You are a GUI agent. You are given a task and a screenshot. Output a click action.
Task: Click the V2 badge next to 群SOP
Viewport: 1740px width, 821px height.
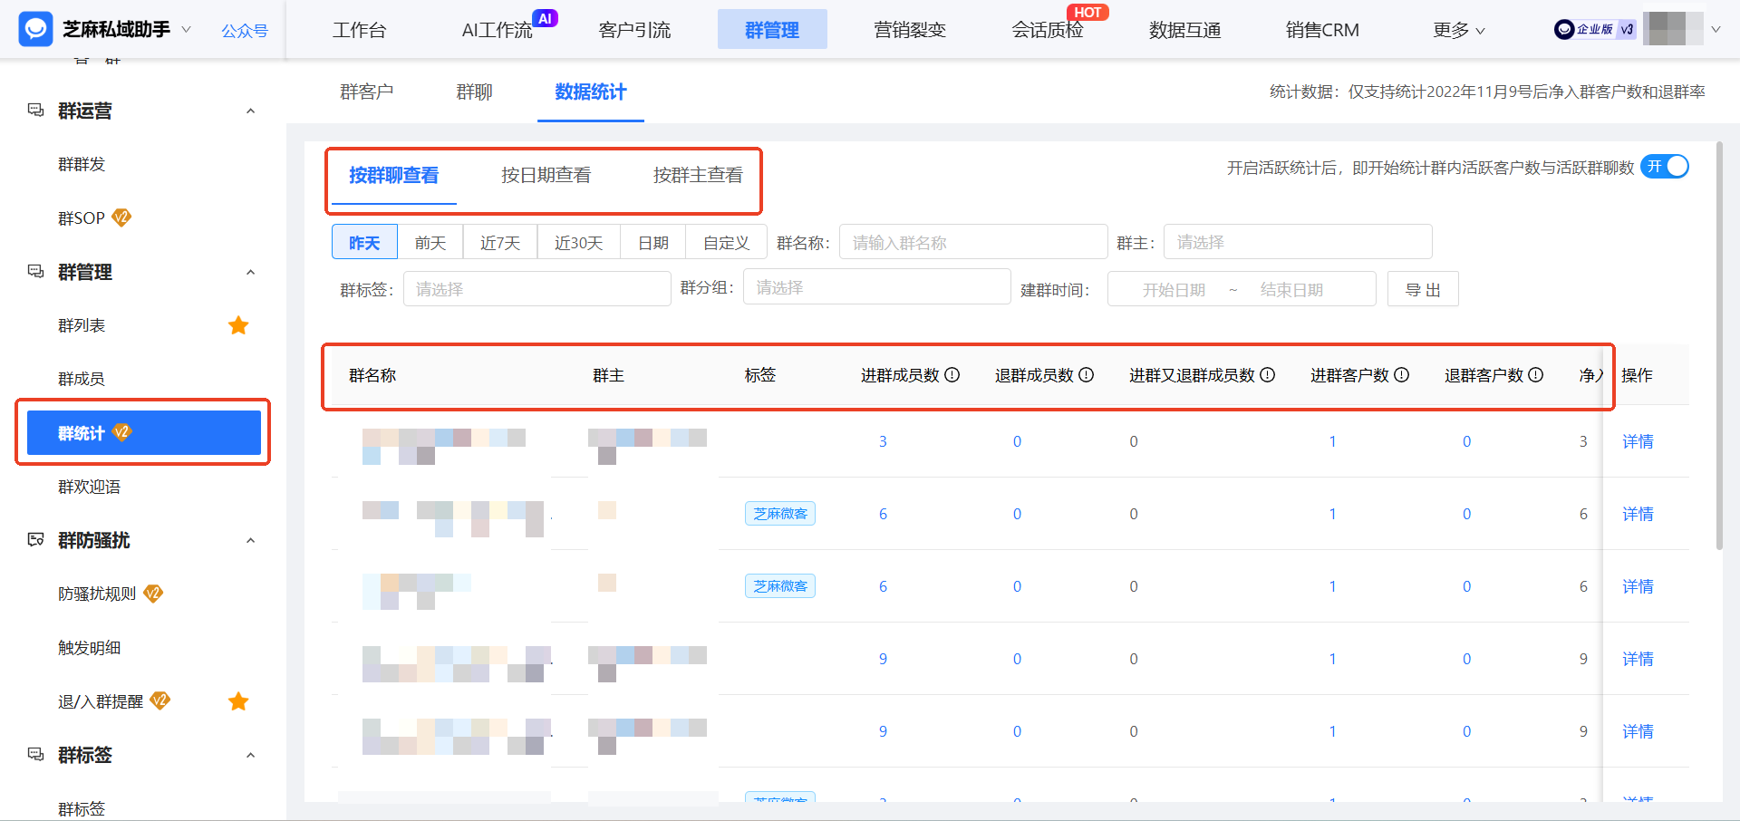[121, 217]
